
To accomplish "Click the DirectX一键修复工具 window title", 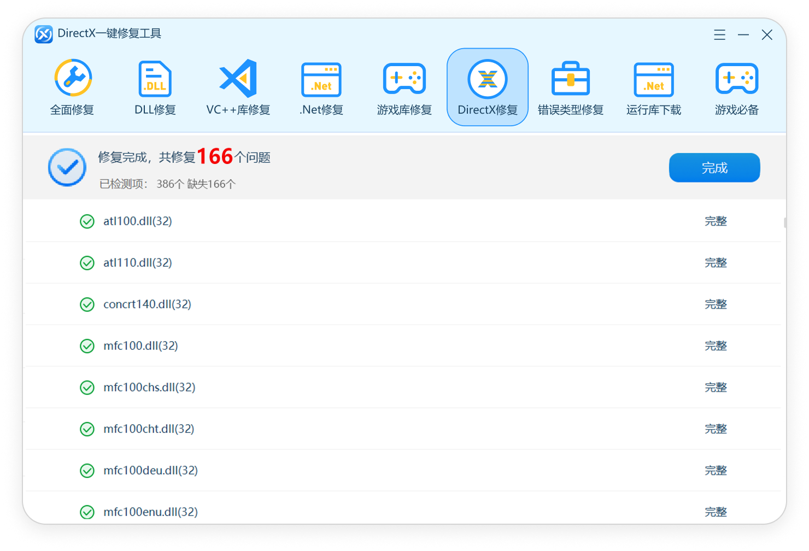I will click(109, 33).
